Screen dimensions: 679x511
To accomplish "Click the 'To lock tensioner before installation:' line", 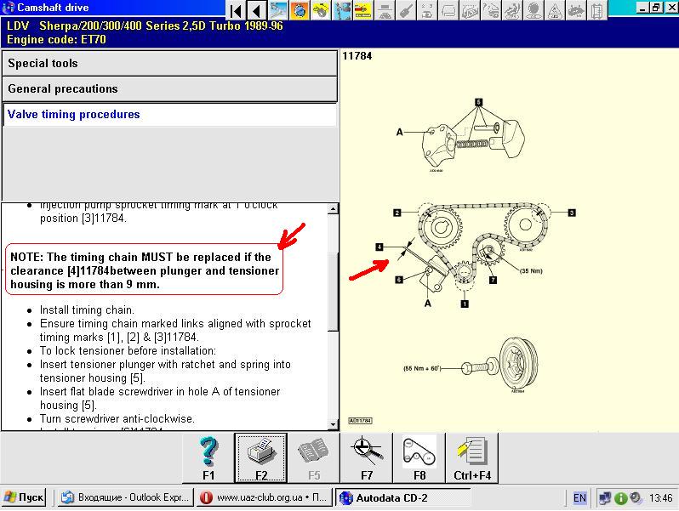I will click(128, 350).
